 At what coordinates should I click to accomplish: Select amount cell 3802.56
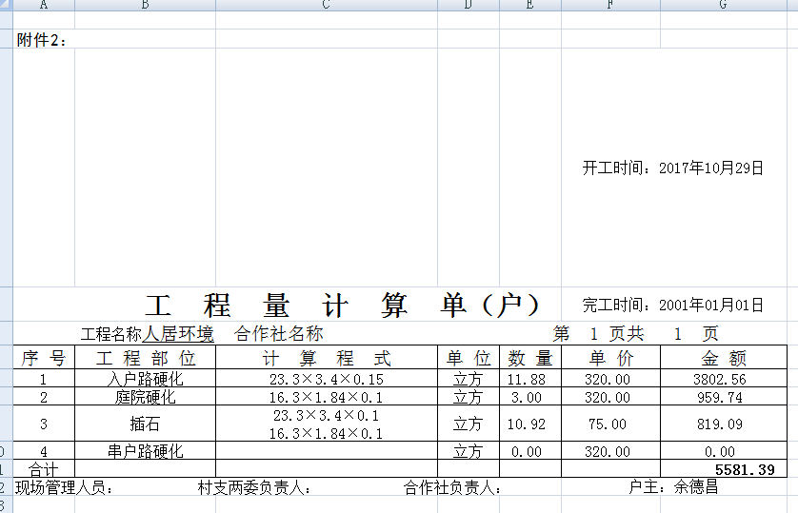tap(724, 380)
